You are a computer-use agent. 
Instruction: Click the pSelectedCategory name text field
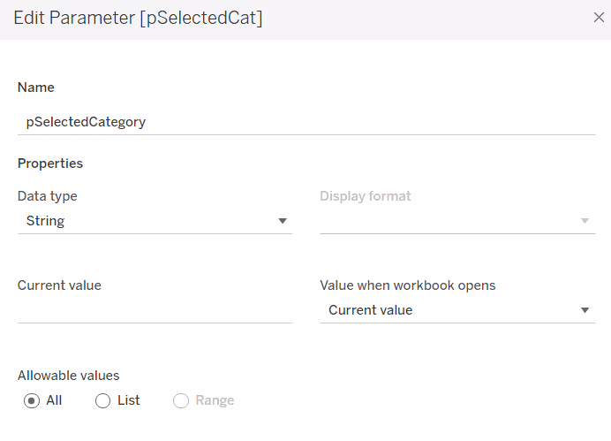(x=305, y=122)
